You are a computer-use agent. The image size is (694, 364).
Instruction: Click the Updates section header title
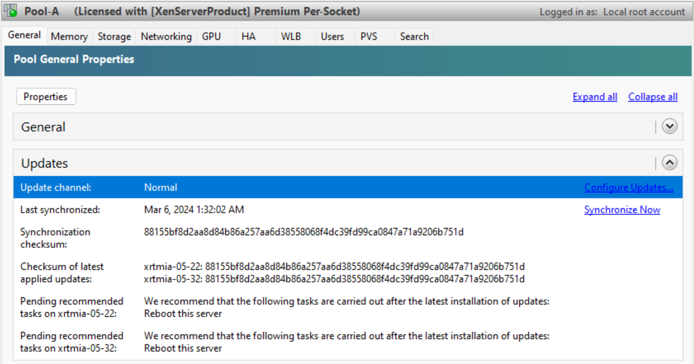coord(45,163)
